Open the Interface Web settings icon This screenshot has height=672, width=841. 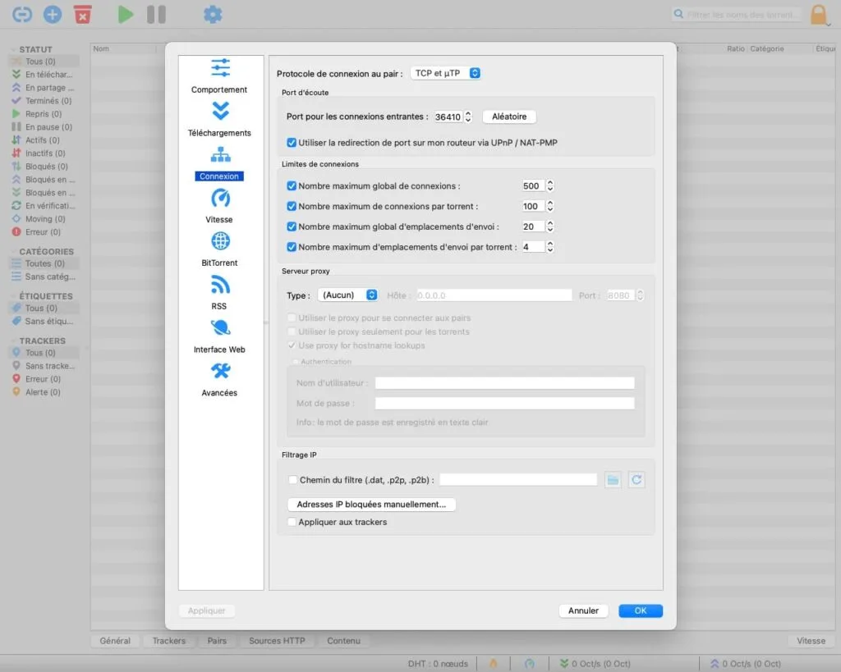220,327
